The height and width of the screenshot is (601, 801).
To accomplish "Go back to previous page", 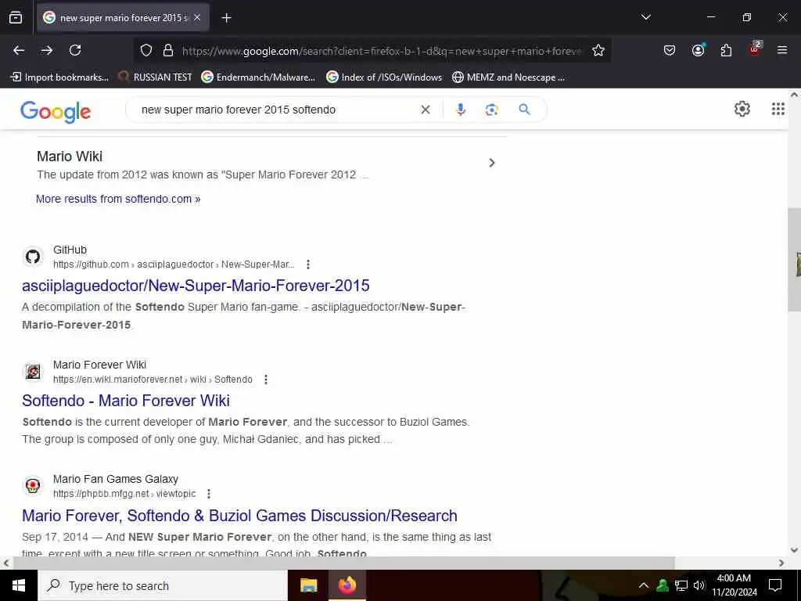I will pos(19,50).
